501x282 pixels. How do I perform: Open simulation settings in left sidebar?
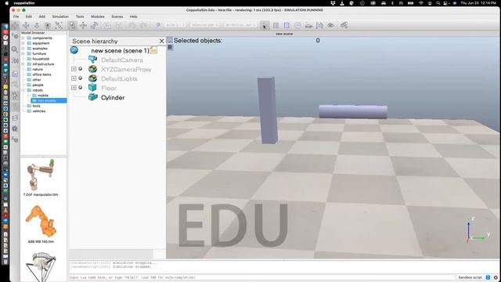pos(15,36)
